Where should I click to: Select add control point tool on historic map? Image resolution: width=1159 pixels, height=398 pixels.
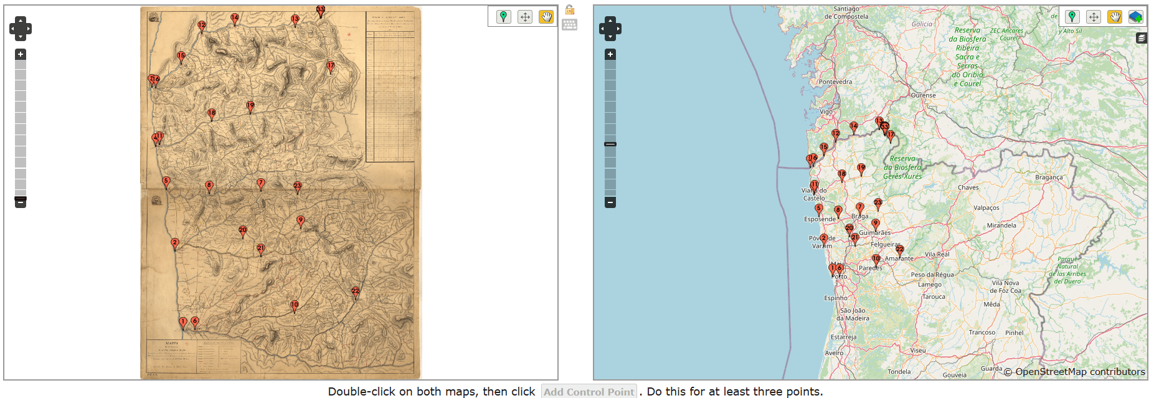[x=503, y=17]
